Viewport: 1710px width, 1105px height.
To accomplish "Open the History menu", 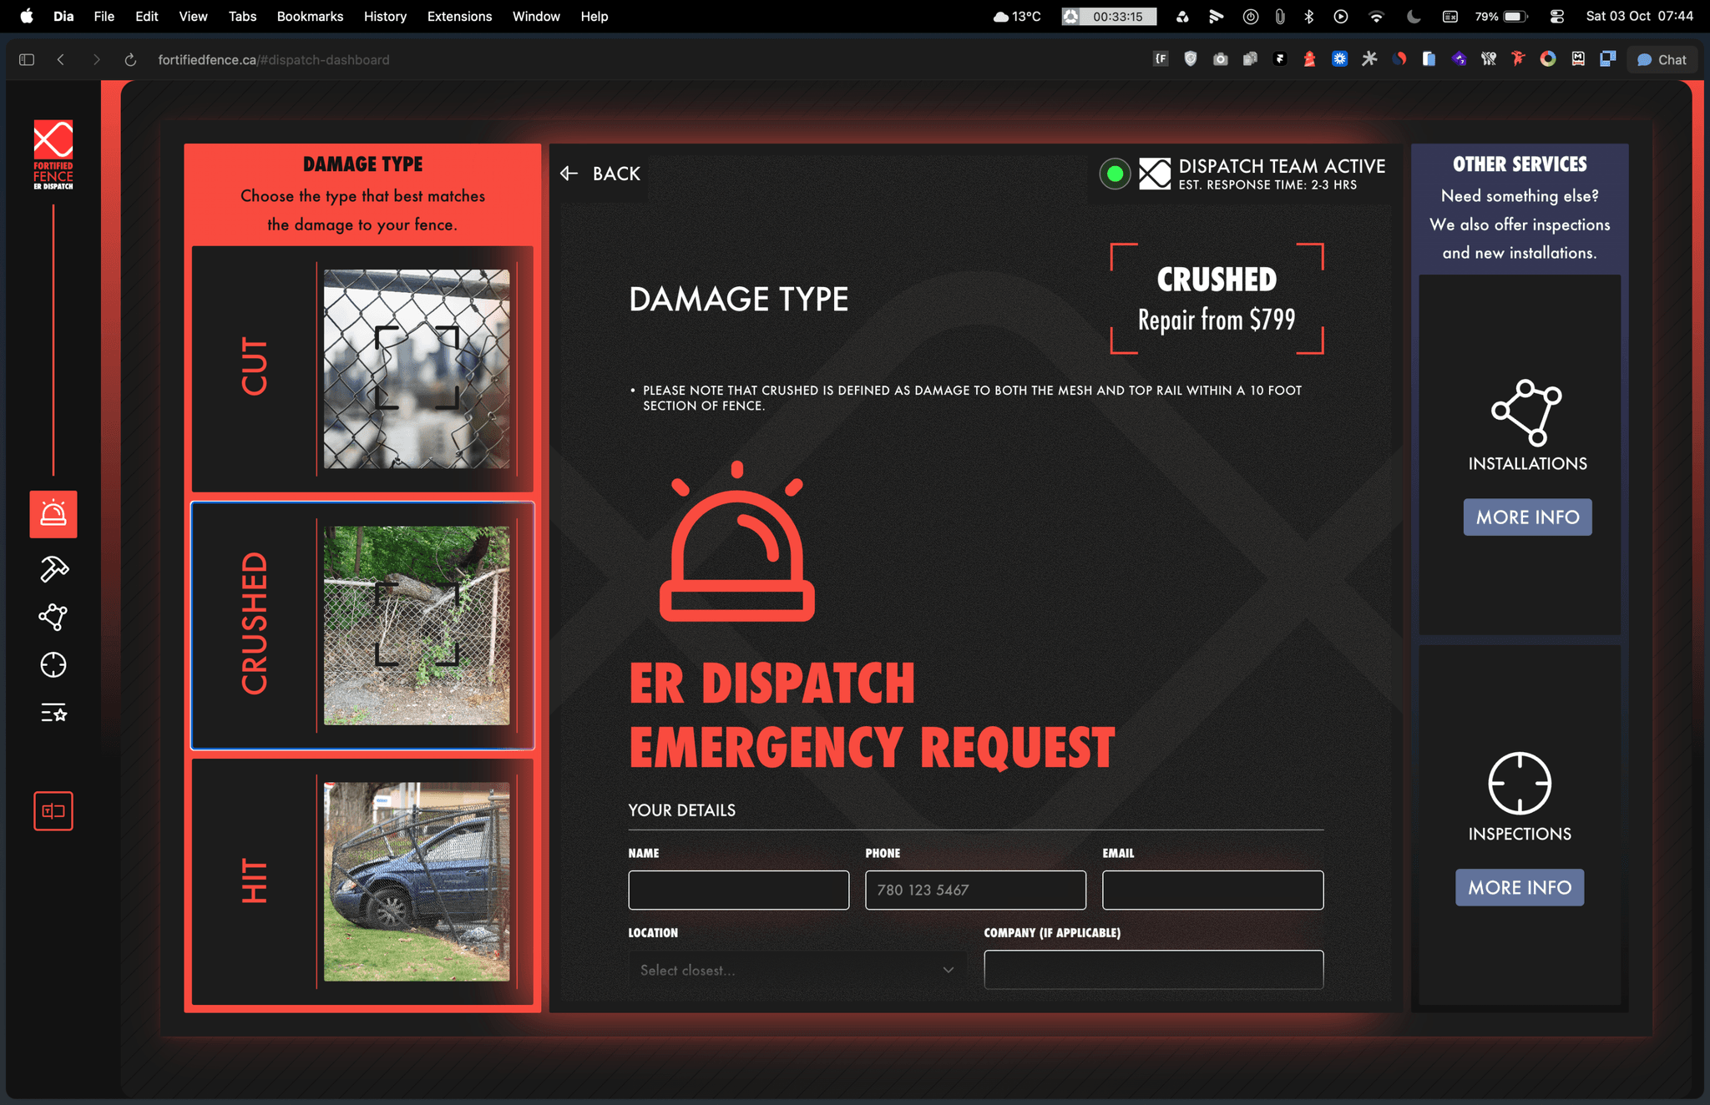I will click(x=385, y=16).
